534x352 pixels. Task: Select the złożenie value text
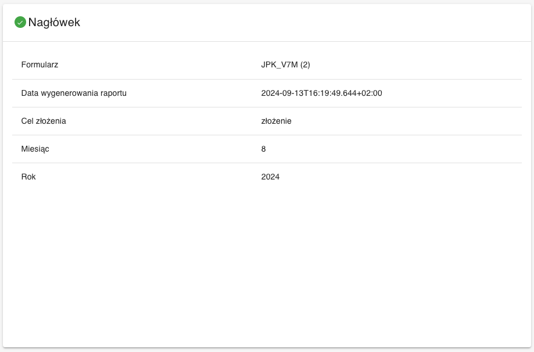276,121
